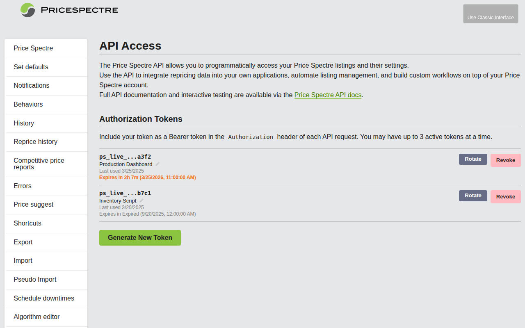Open the Price Spectre API docs
The width and height of the screenshot is (525, 328).
coord(327,95)
